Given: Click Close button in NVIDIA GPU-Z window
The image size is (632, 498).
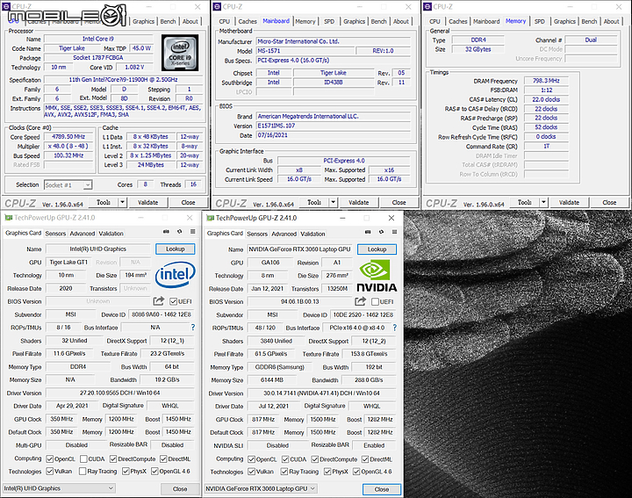Looking at the screenshot, I should tap(382, 489).
